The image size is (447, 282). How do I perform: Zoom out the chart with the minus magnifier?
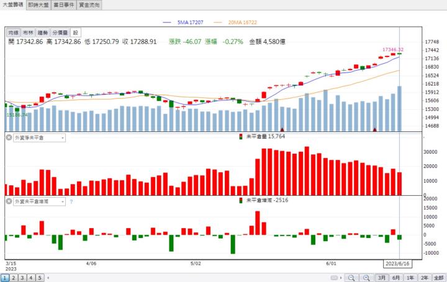351,278
